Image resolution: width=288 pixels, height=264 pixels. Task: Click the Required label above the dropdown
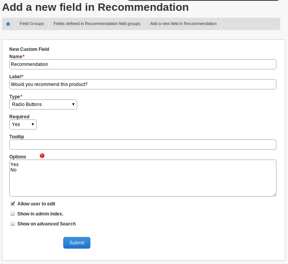click(19, 117)
